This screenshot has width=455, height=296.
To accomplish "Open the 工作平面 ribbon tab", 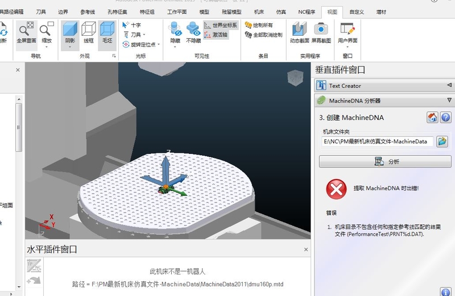I will coord(177,12).
